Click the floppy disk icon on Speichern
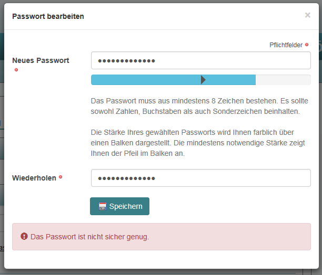This screenshot has width=322, height=275. pos(102,206)
